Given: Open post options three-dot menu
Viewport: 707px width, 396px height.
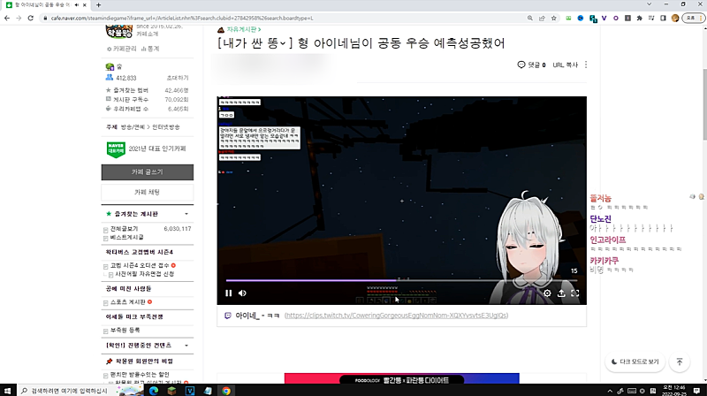Looking at the screenshot, I should pos(586,65).
